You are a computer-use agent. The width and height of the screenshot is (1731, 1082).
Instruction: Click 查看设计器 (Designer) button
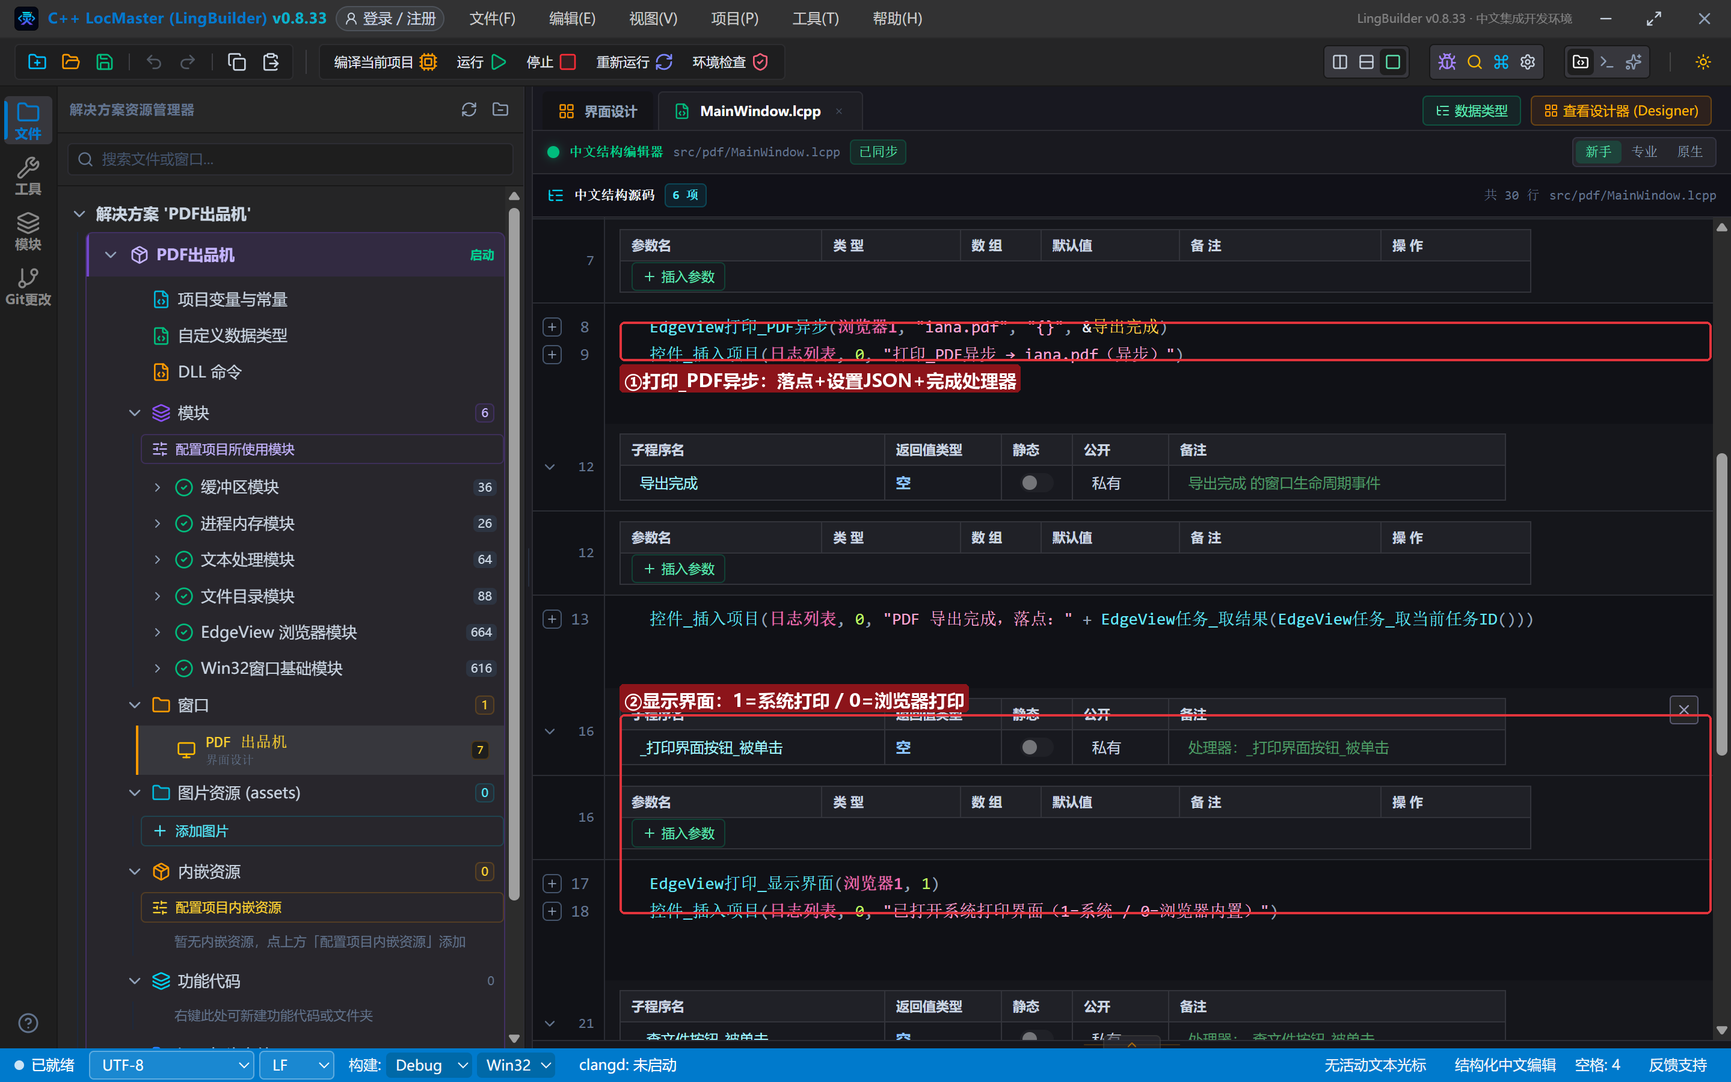(x=1621, y=111)
